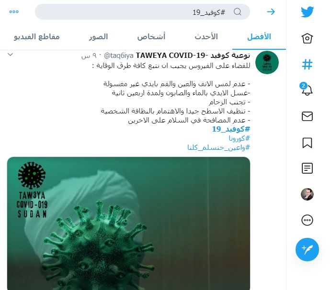Open hashtag link #كورونا
The width and height of the screenshot is (331, 290).
239,138
